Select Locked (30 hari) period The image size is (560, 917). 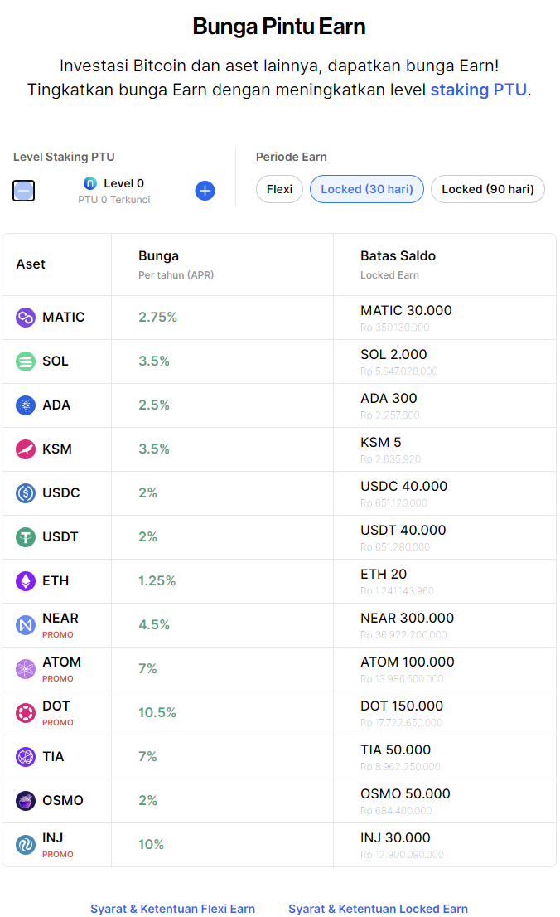pos(367,190)
